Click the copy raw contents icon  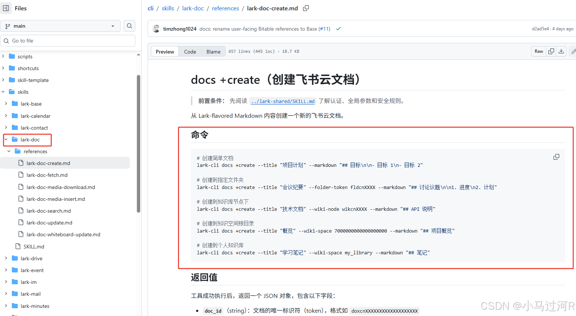(x=551, y=51)
